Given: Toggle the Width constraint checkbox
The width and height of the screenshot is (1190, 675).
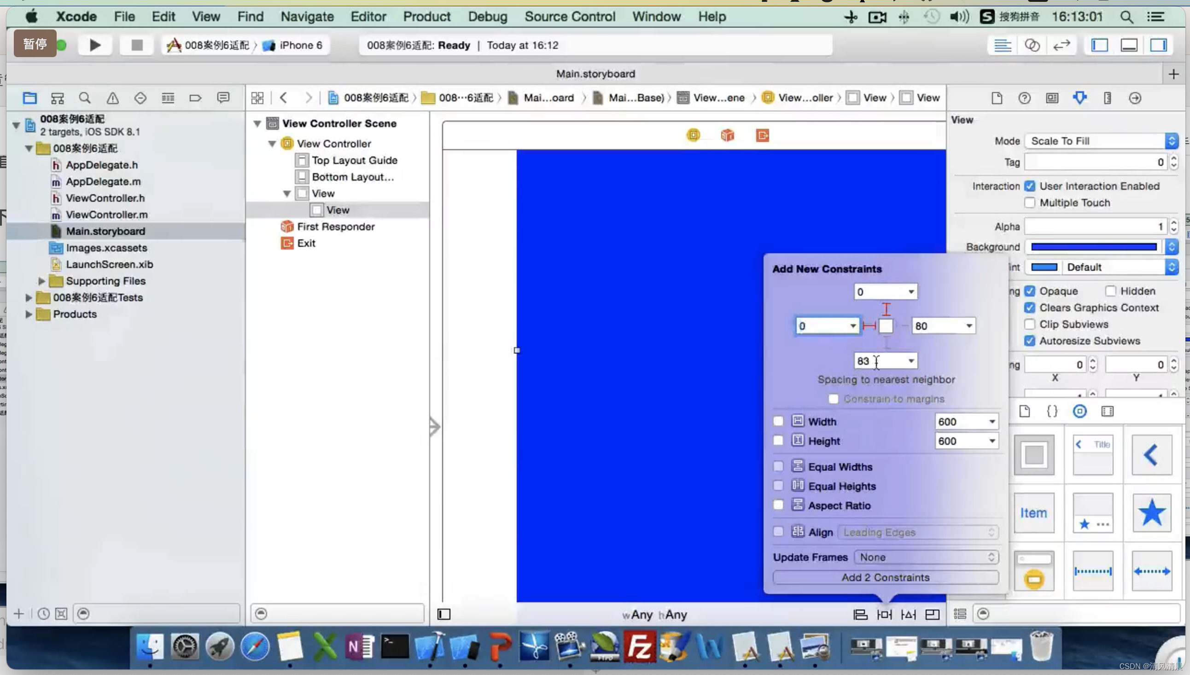Looking at the screenshot, I should pos(778,421).
